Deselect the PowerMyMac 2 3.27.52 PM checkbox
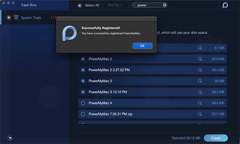The height and width of the screenshot is (144, 240). pyautogui.click(x=83, y=70)
